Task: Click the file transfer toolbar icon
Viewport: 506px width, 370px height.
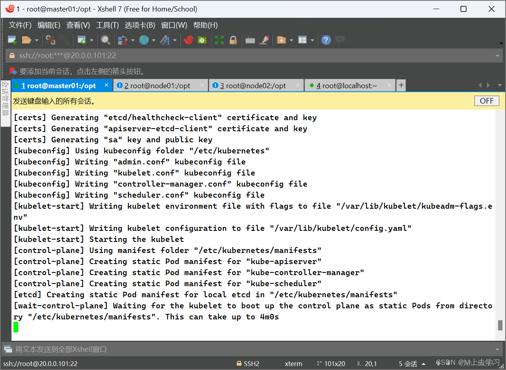Action: (123, 40)
